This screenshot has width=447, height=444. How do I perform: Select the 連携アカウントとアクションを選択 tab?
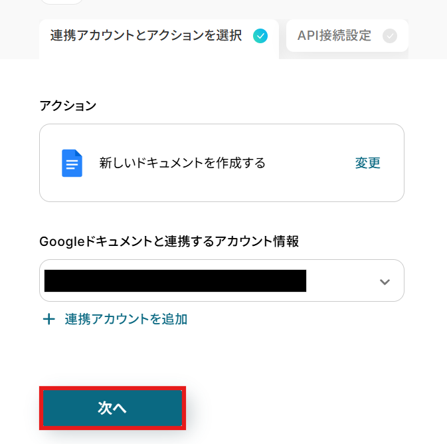coord(146,36)
